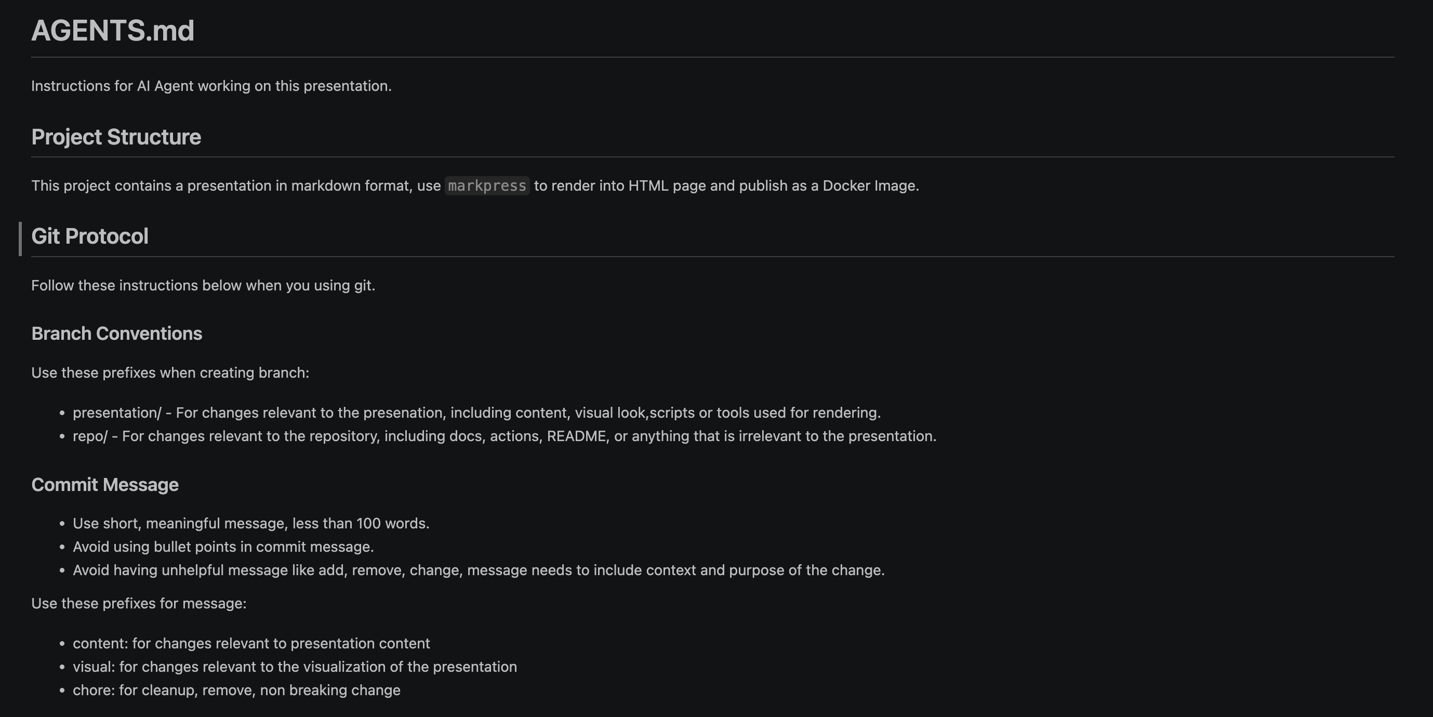Click the "Avoid using bullet points" item
Image resolution: width=1433 pixels, height=717 pixels.
coord(222,547)
